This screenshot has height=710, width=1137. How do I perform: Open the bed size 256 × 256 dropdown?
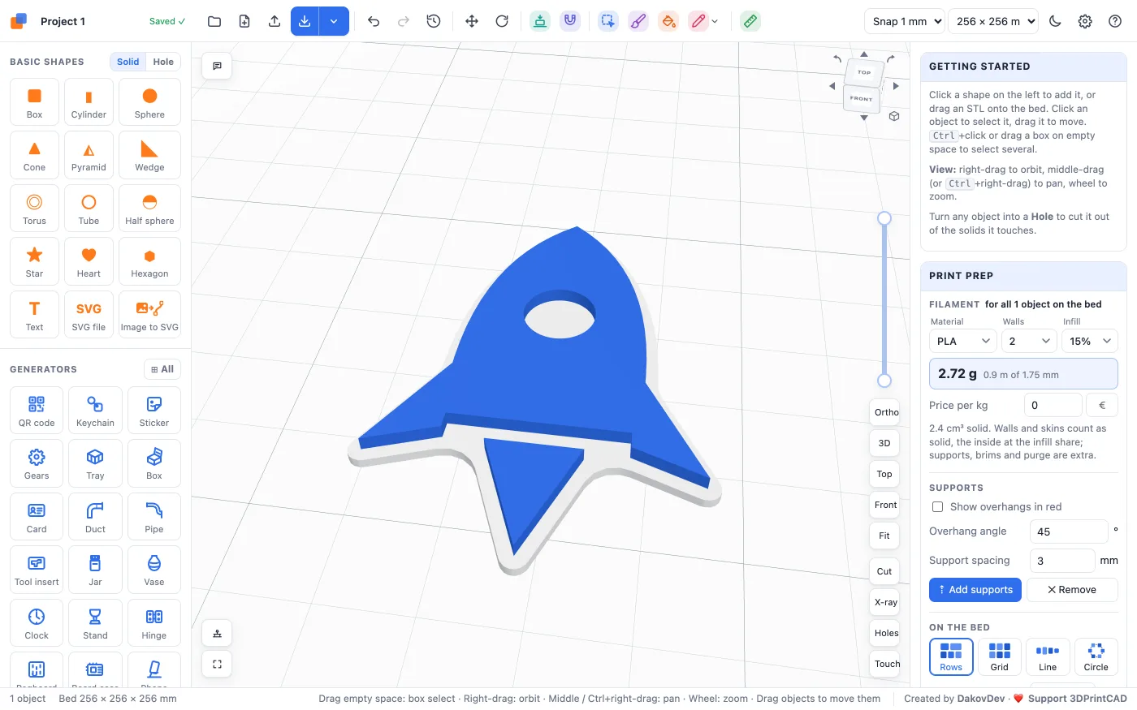(993, 21)
